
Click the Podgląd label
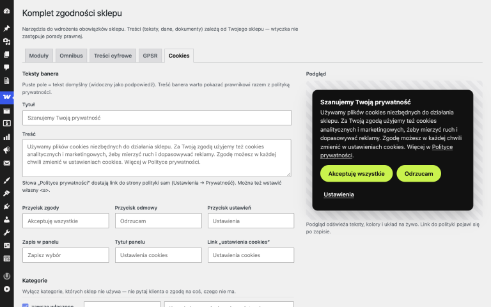tap(316, 74)
